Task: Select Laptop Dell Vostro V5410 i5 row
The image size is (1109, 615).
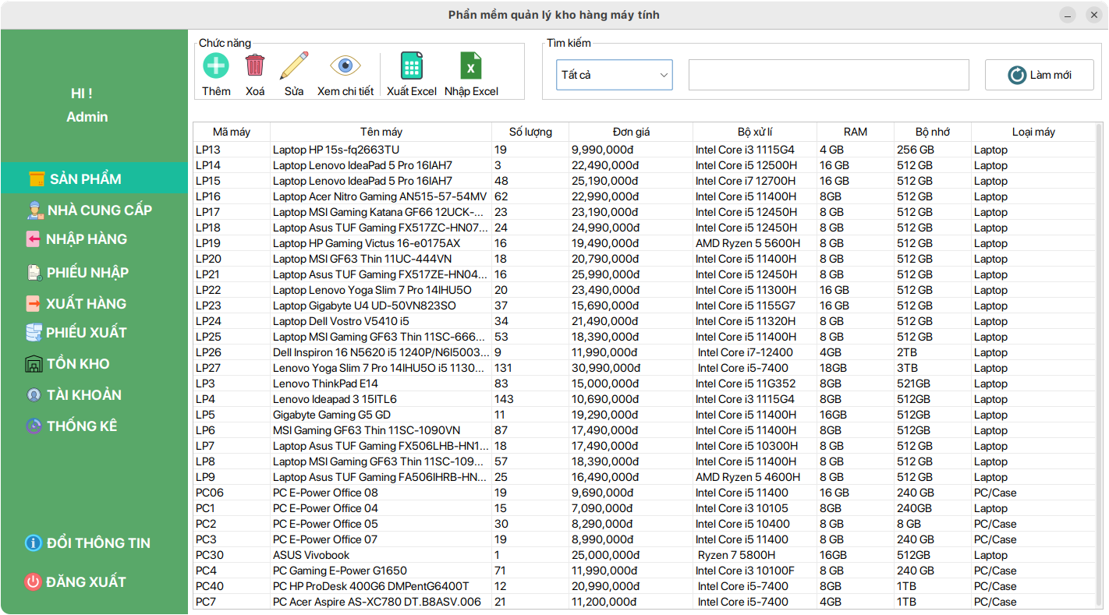Action: (644, 321)
